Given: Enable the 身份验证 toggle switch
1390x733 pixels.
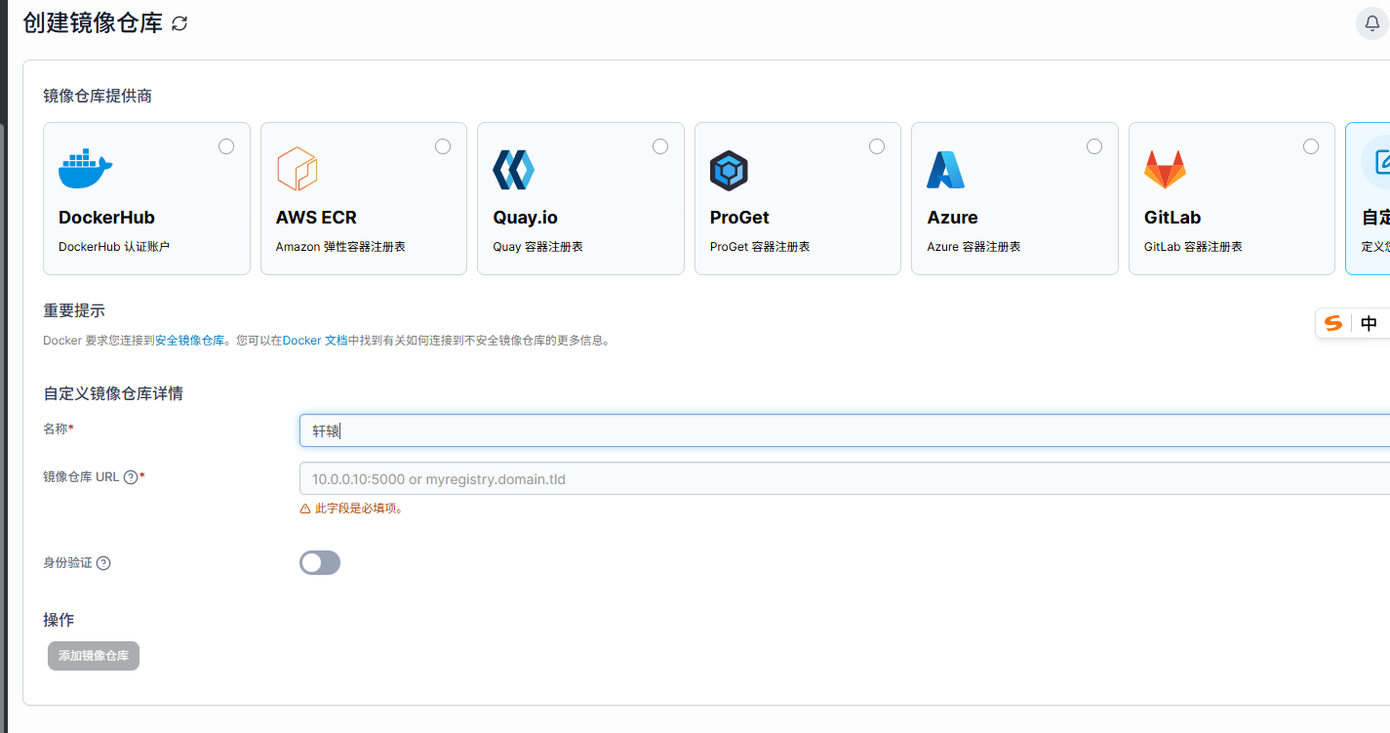Looking at the screenshot, I should coord(320,563).
